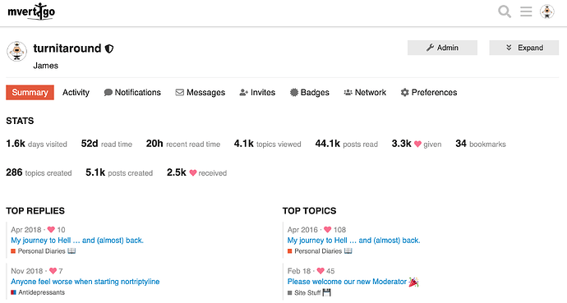Open the search magnifier icon

pyautogui.click(x=505, y=11)
